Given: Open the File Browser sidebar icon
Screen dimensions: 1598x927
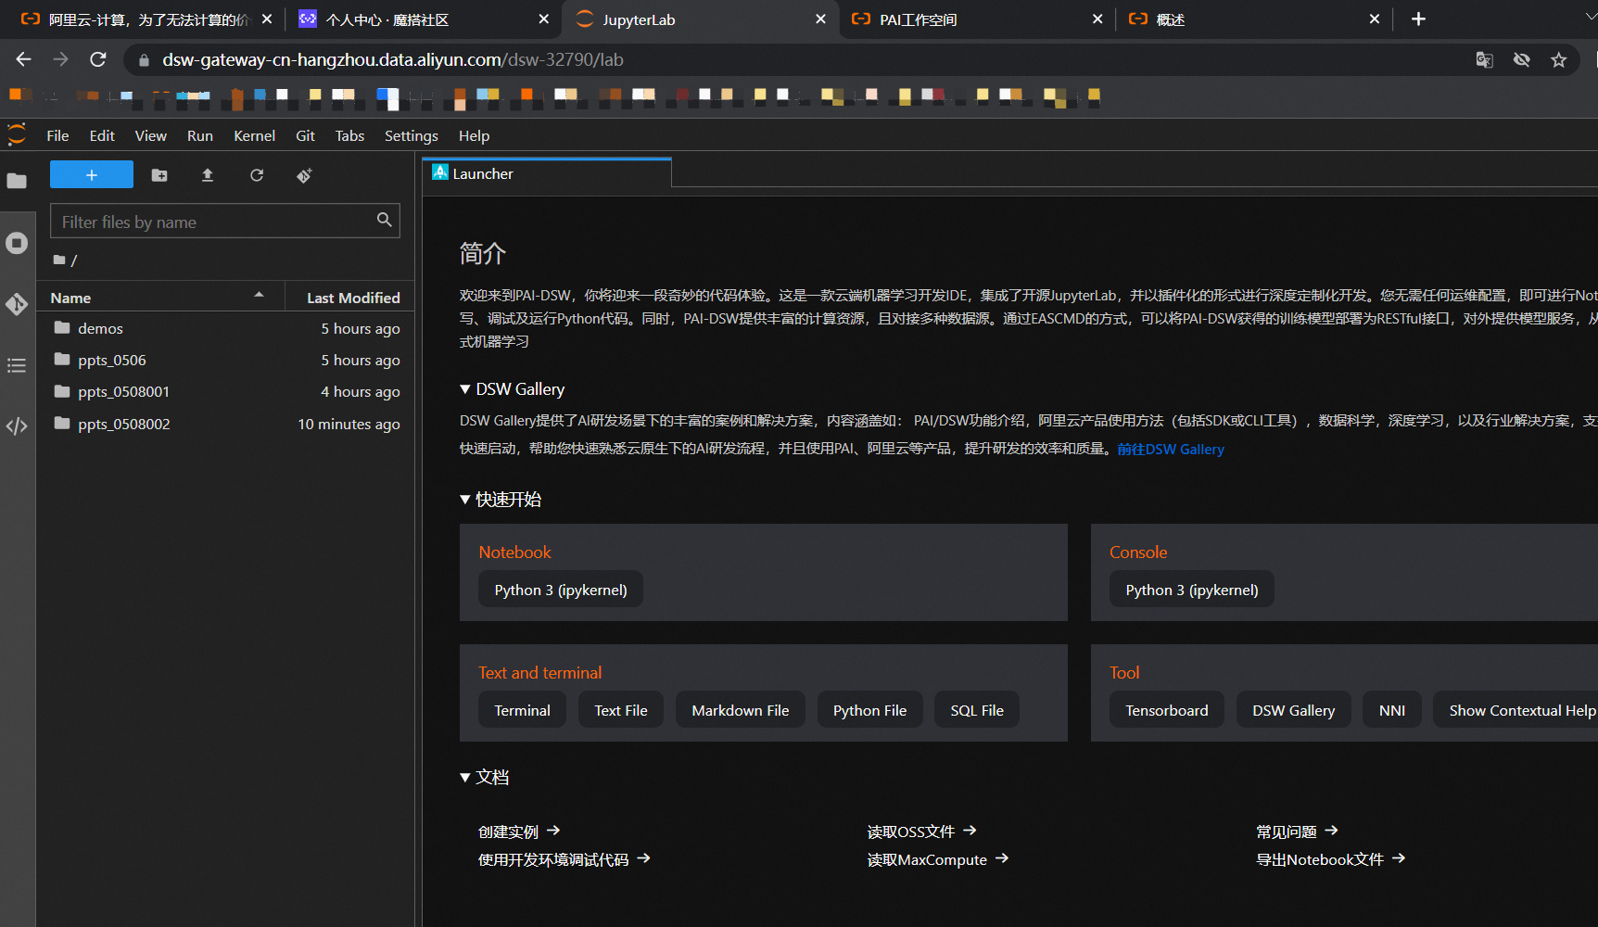Looking at the screenshot, I should pos(17,181).
